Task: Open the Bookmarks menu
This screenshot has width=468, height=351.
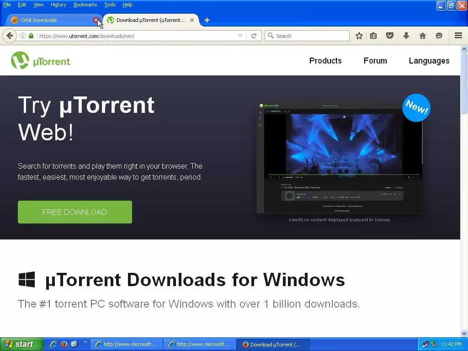Action: [x=85, y=5]
